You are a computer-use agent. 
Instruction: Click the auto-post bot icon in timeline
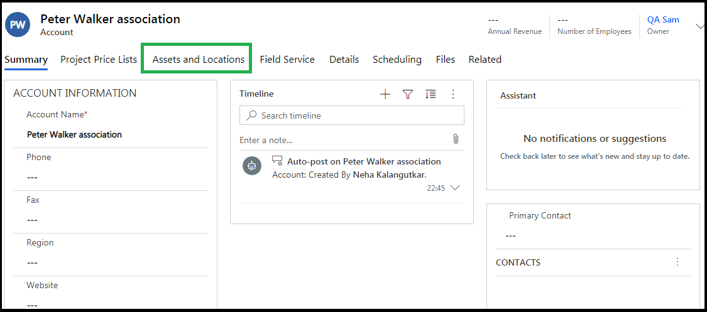point(252,166)
